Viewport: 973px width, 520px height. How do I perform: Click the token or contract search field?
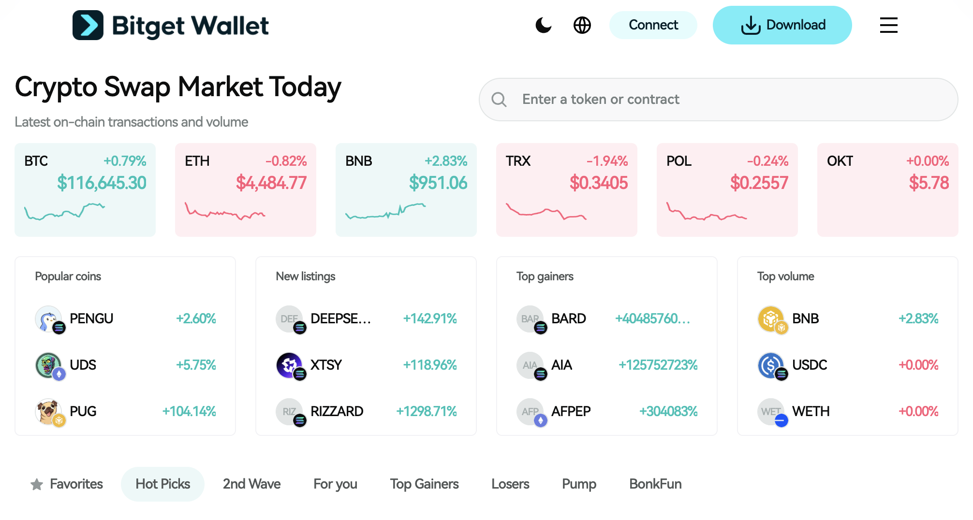pyautogui.click(x=725, y=100)
